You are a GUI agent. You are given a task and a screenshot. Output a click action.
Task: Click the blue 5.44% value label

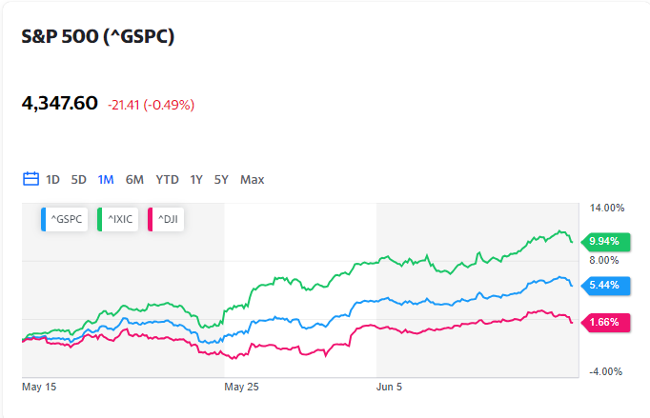(x=604, y=285)
